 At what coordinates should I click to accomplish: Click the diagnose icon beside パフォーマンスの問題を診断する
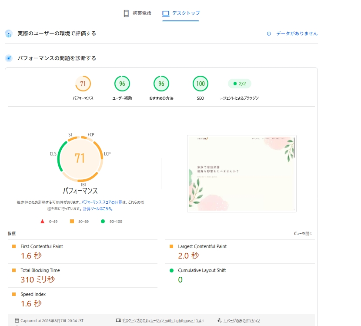[x=9, y=58]
